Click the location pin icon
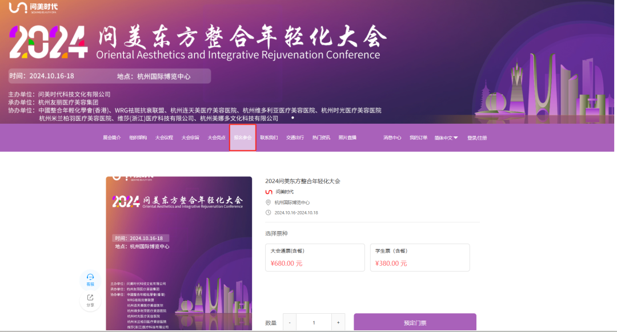The height and width of the screenshot is (332, 617). pos(269,203)
